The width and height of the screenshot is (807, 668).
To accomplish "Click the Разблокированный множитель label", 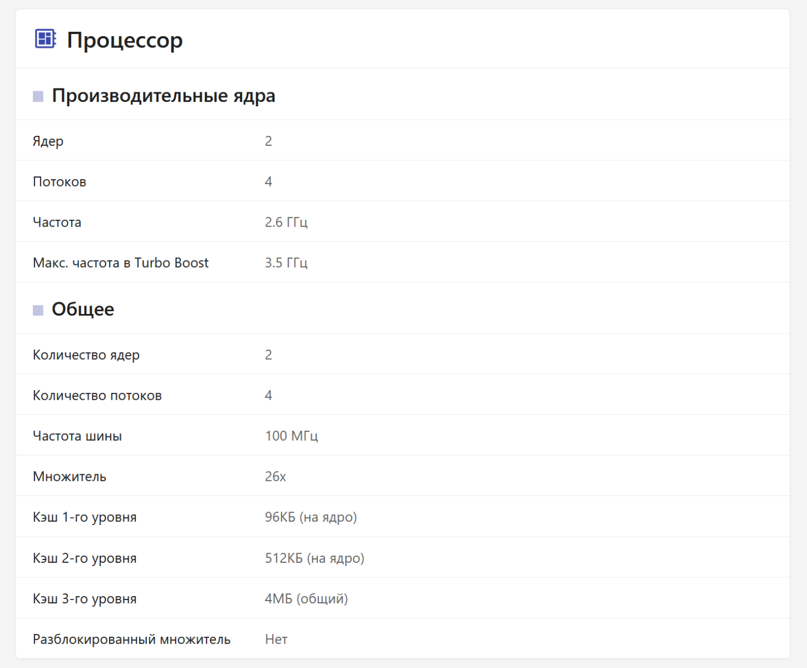I will pyautogui.click(x=131, y=640).
